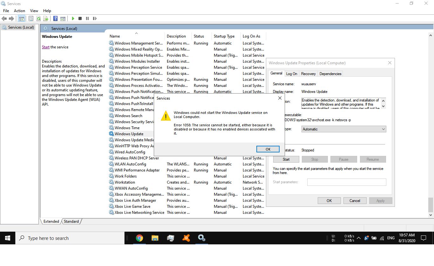434x266 pixels.
Task: Dismiss Error 1058 dialog with OK
Action: 268,149
